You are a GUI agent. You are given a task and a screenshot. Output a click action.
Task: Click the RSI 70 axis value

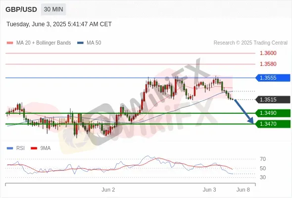[x=263, y=159]
